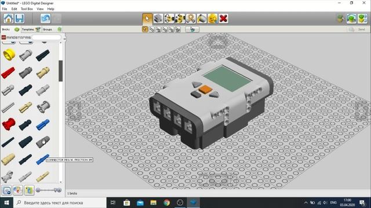The width and height of the screenshot is (371, 208).
Task: Choose the highlighted single selection mode
Action: (145, 29)
